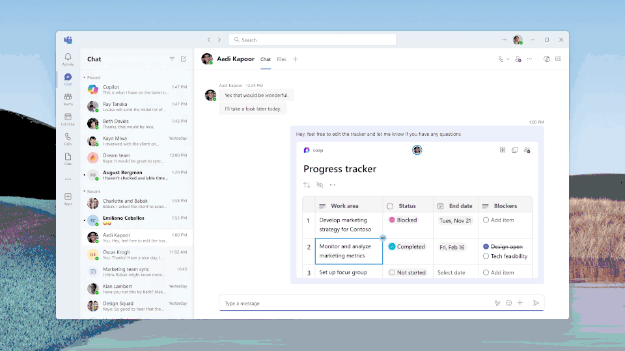Add people to the chat
625x351 pixels.
tap(518, 59)
